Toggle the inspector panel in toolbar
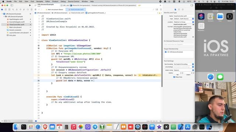 [192, 5]
